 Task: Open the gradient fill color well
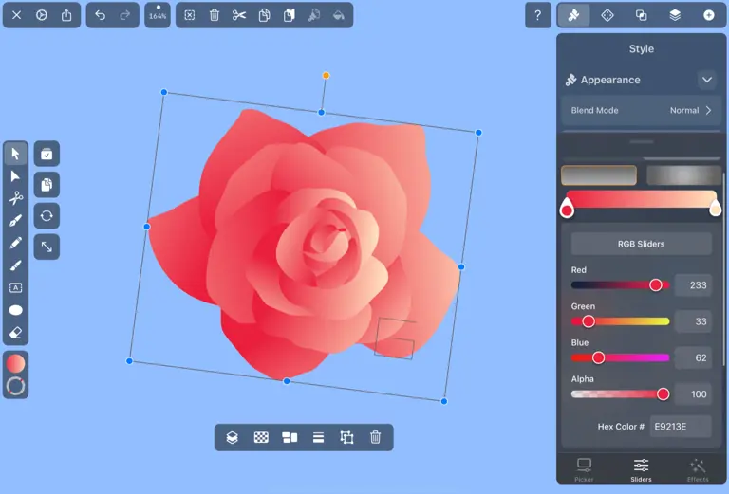click(15, 363)
